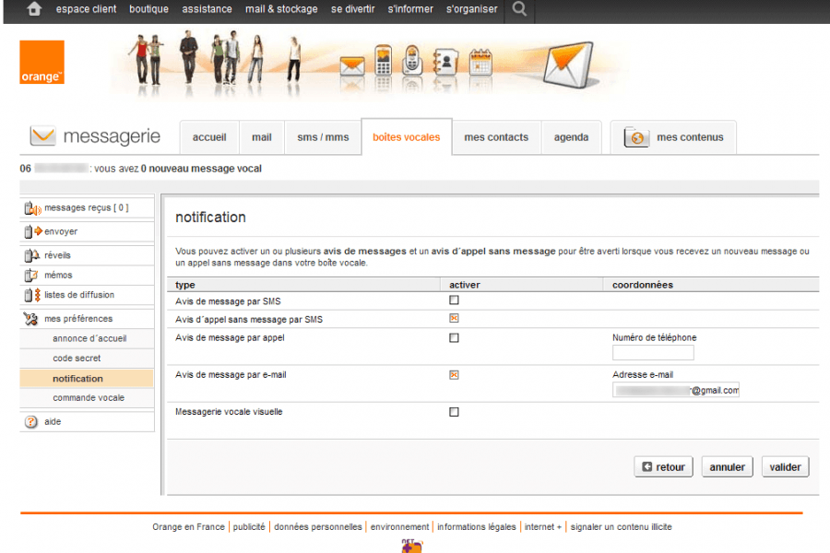Viewport: 830px width, 553px height.
Task: Click the mes contenus globe icon
Action: click(x=636, y=137)
